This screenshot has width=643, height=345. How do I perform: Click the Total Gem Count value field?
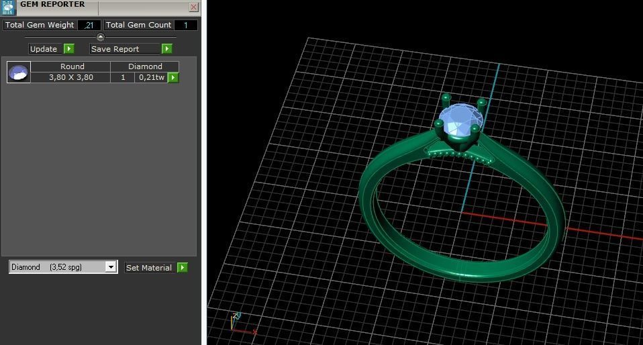(186, 25)
